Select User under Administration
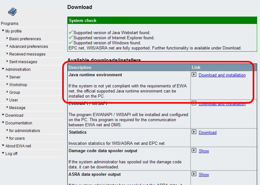260x185 pixels. coord(14,100)
